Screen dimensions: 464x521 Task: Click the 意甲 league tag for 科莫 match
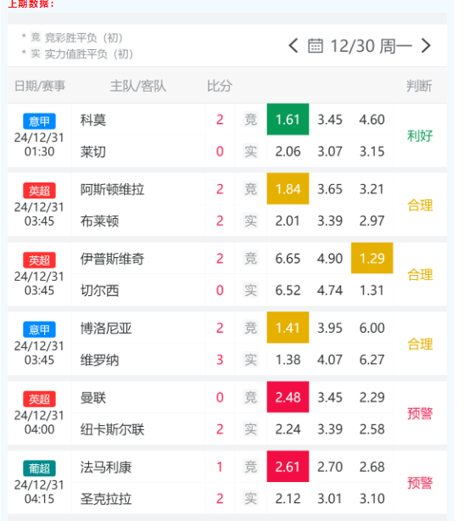click(x=39, y=121)
